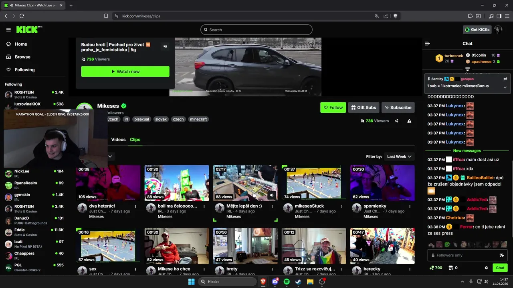
Task: Click the slovak tag
Action: [161, 119]
